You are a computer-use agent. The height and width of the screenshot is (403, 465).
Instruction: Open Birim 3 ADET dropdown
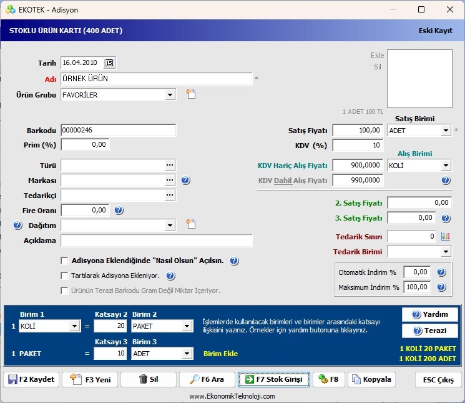[x=187, y=354]
